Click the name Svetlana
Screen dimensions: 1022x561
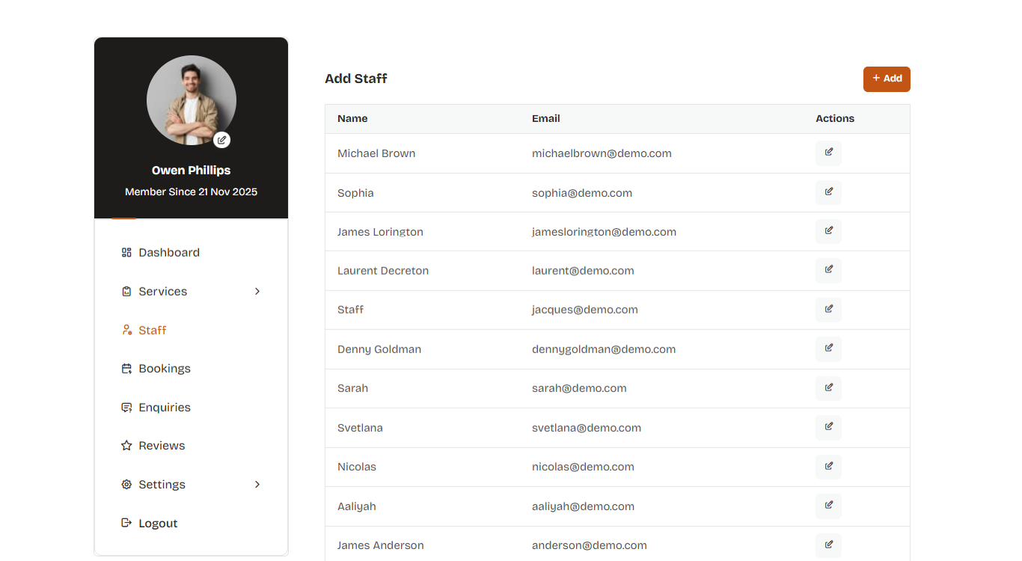360,428
